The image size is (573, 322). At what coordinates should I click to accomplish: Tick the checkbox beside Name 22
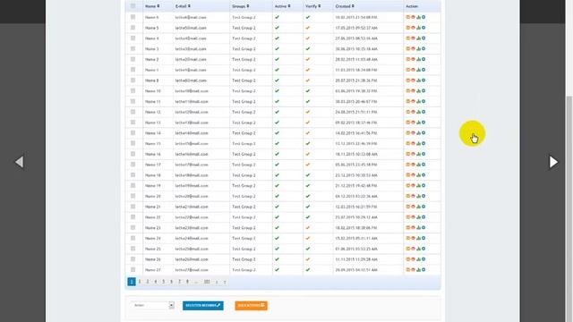pos(133,216)
